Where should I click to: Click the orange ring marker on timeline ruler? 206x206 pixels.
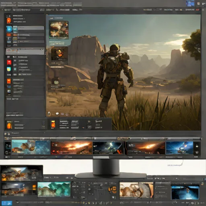tap(119, 139)
